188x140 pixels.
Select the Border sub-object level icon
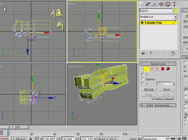pos(157,69)
